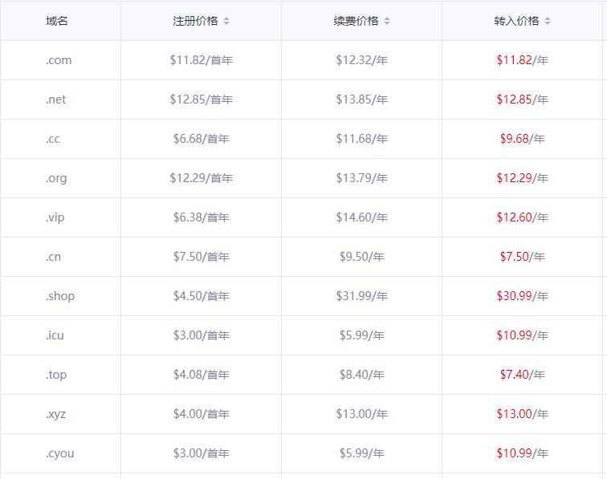607x479 pixels.
Task: Click .cc transfer price $9.68/年
Action: click(x=522, y=139)
